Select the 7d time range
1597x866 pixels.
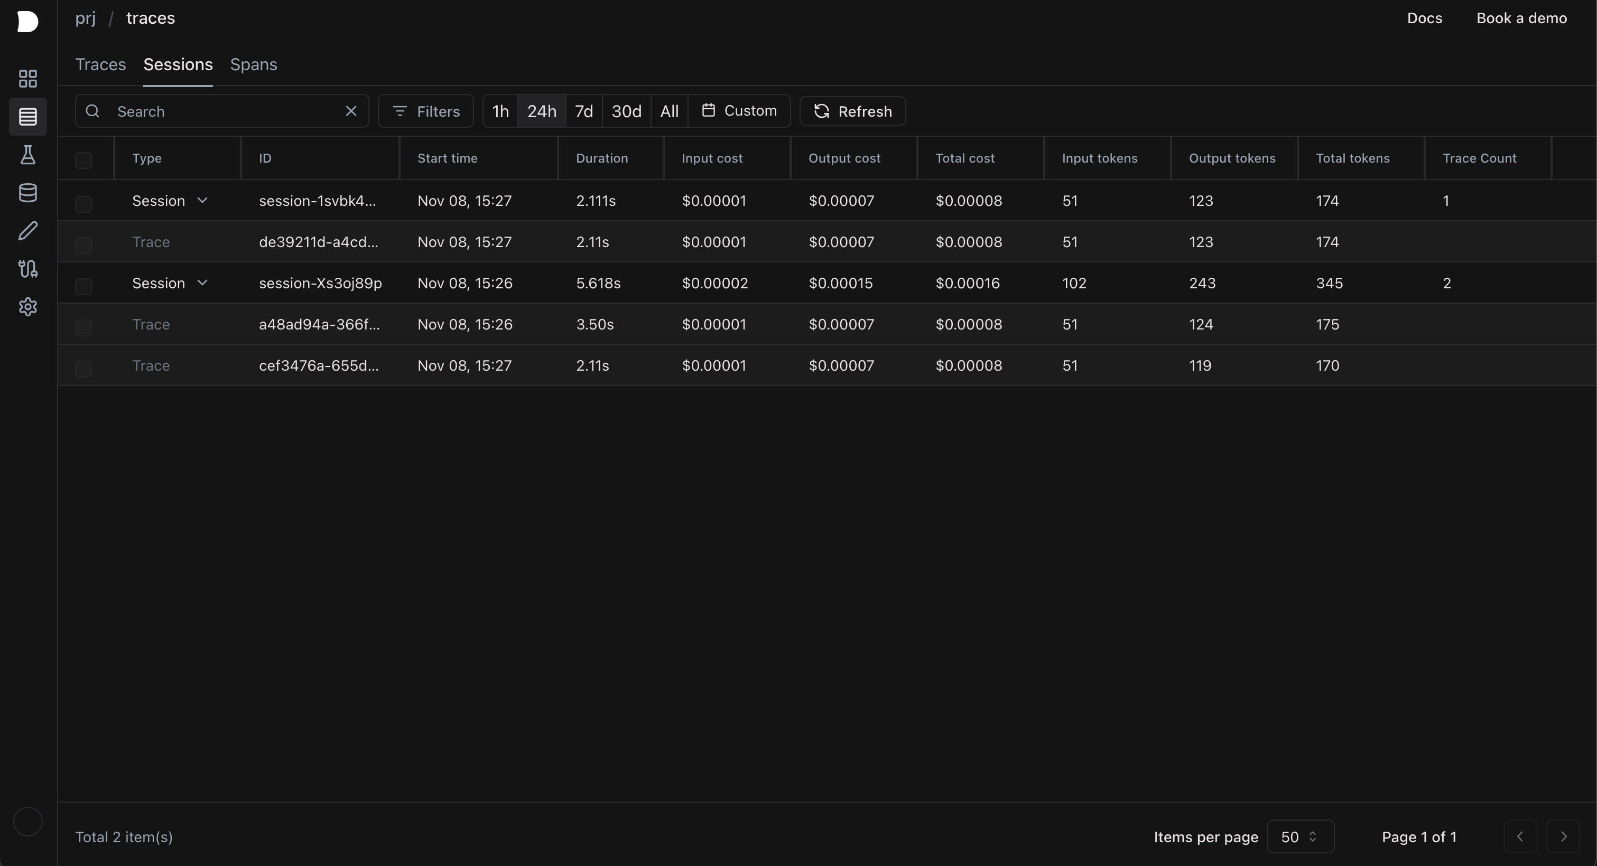tap(583, 111)
